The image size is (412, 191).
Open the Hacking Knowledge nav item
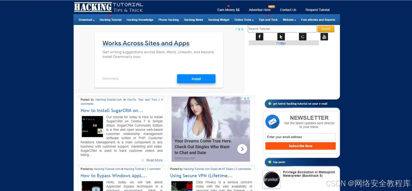coord(140,20)
